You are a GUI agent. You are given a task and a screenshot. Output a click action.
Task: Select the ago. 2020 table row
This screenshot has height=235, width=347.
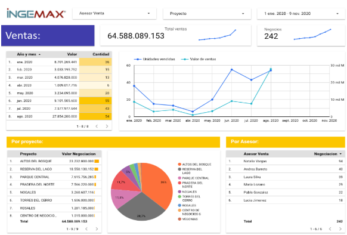tap(59, 116)
